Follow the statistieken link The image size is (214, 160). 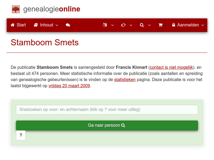click(125, 79)
